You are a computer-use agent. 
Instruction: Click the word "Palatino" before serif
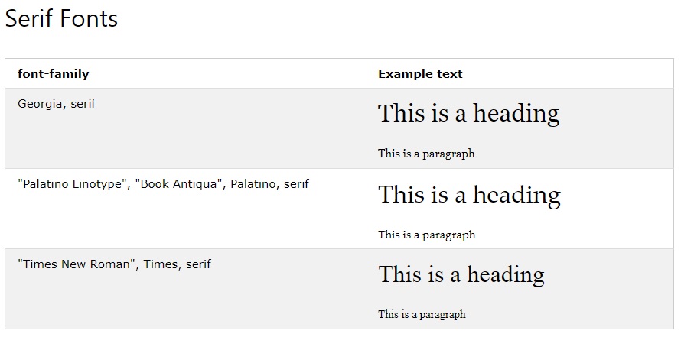point(255,184)
